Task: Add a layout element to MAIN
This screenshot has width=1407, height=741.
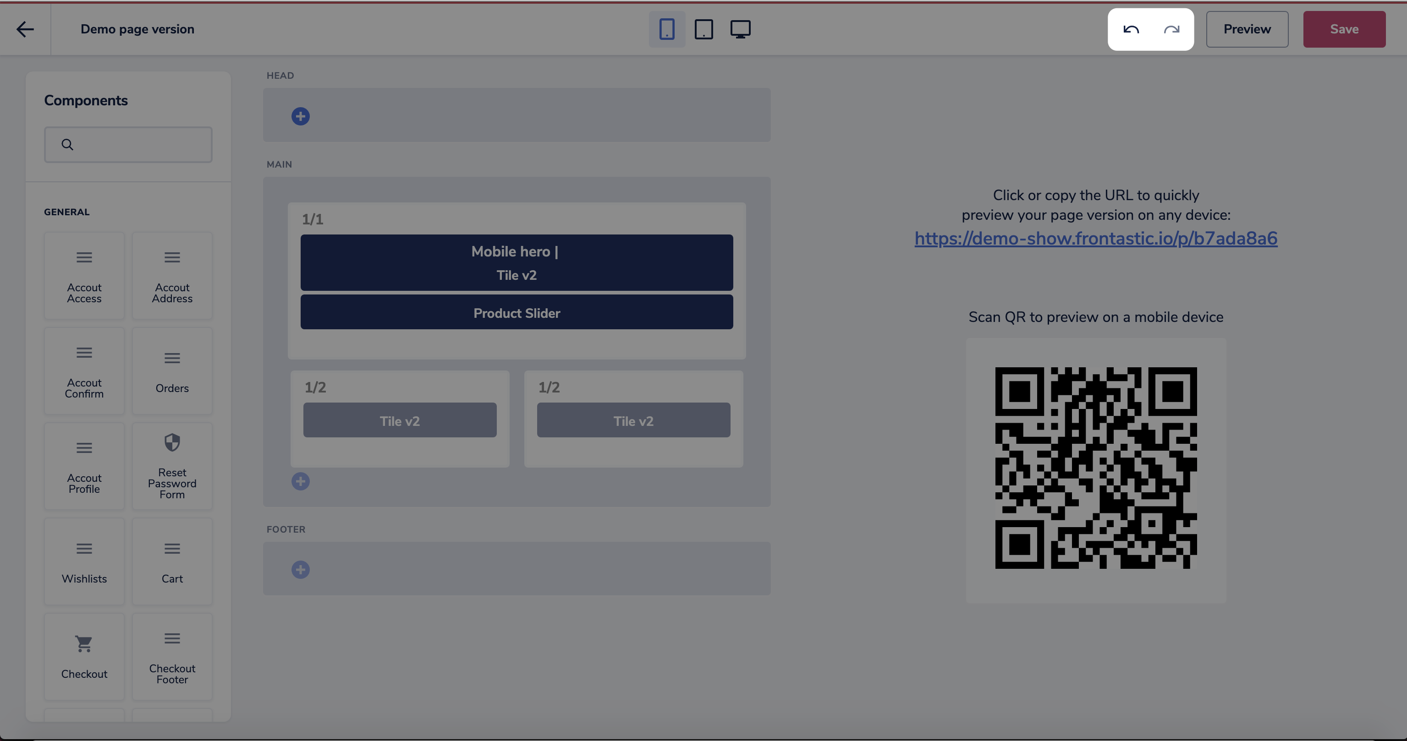Action: pos(300,481)
